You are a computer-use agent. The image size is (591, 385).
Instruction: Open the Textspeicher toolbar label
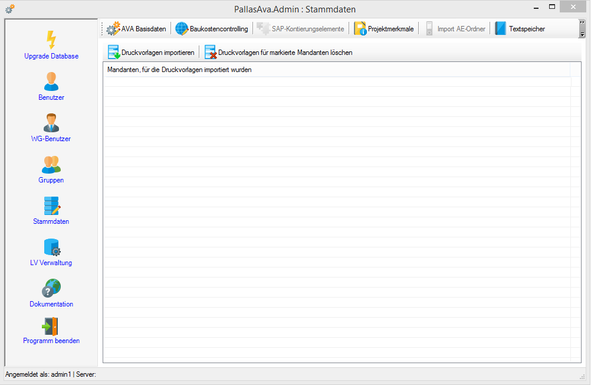tap(527, 29)
